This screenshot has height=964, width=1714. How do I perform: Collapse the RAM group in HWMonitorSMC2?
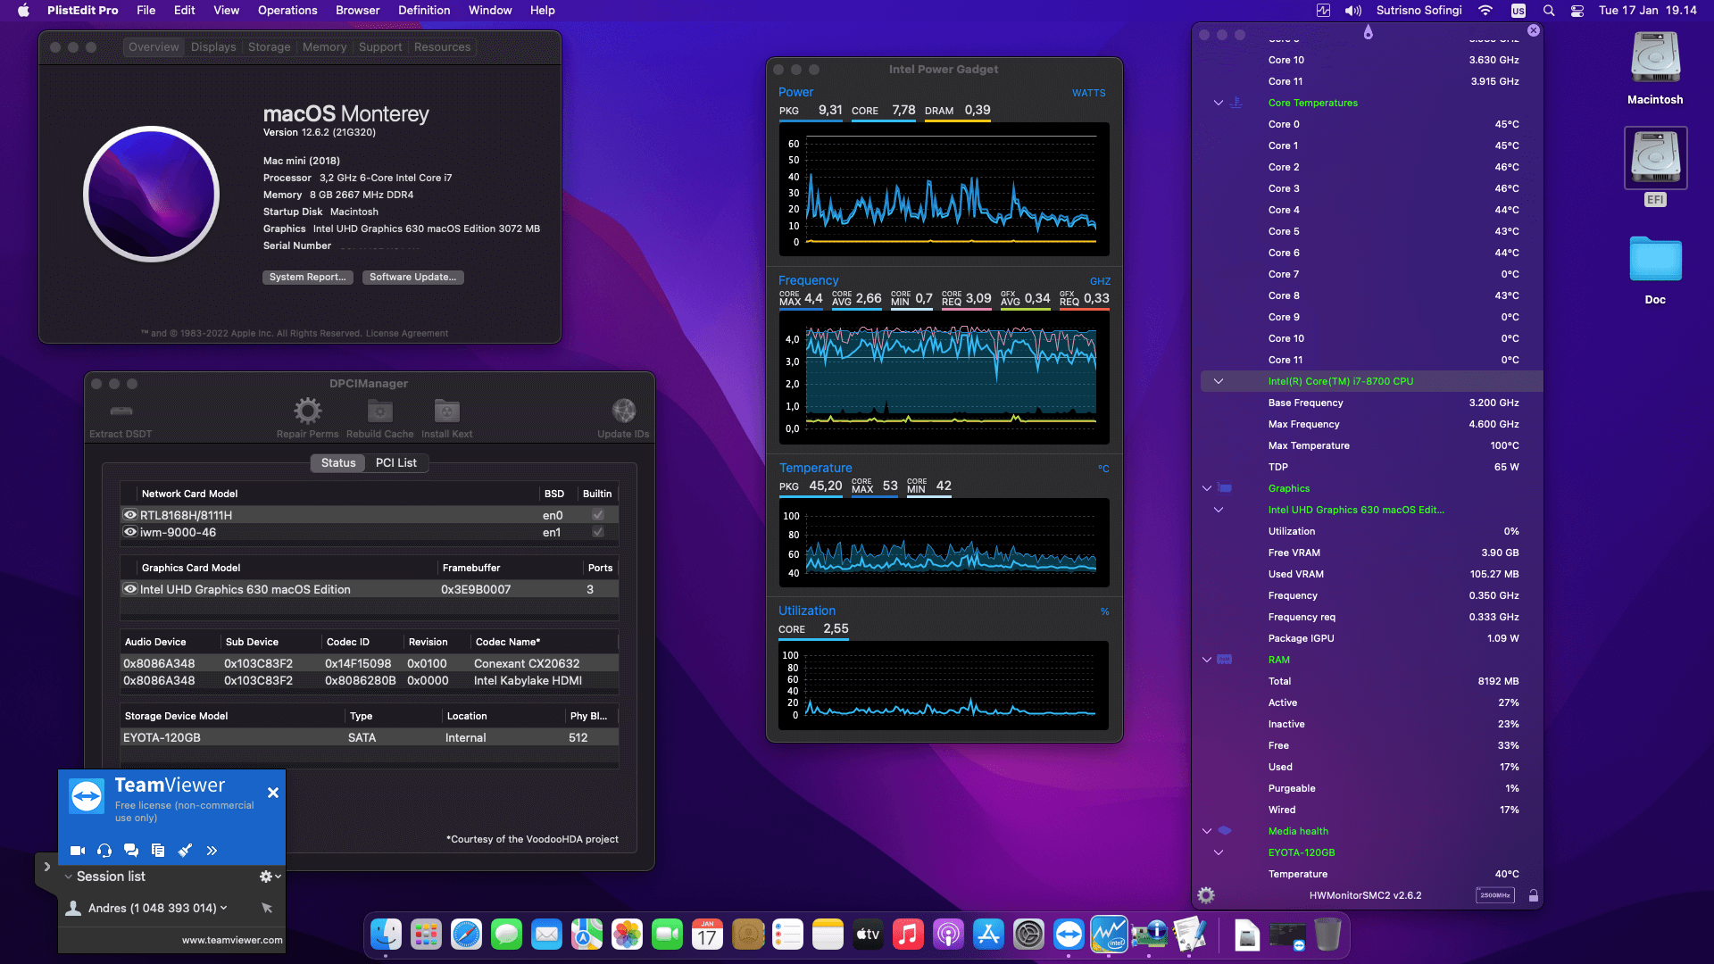[x=1207, y=660]
